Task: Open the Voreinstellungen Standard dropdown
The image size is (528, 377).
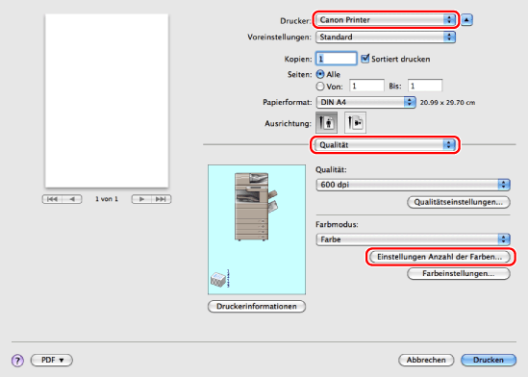Action: tap(386, 37)
